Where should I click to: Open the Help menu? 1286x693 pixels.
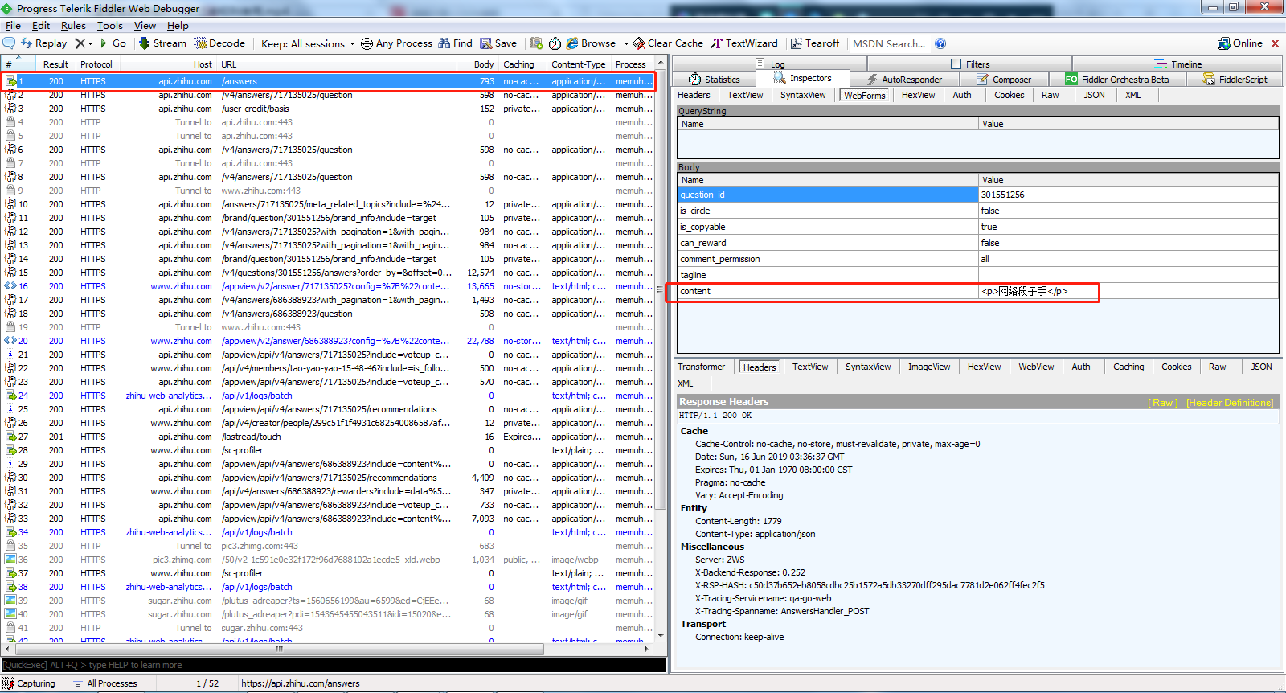[178, 26]
